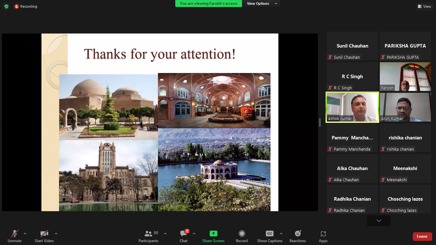Click the panel divider handle beside shared screen
Image resolution: width=436 pixels, height=245 pixels.
(320, 122)
